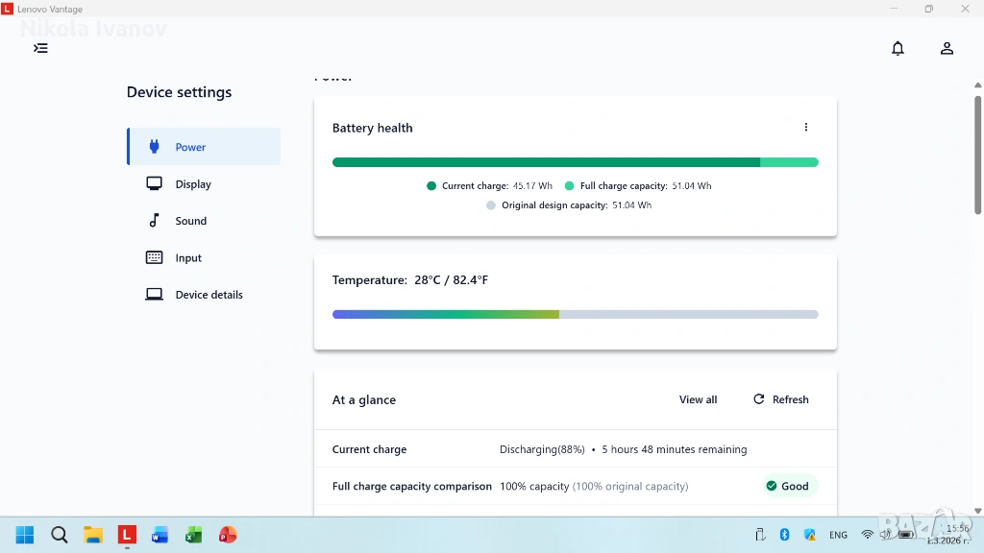Refresh the At a glance battery info
The height and width of the screenshot is (553, 984).
point(780,399)
